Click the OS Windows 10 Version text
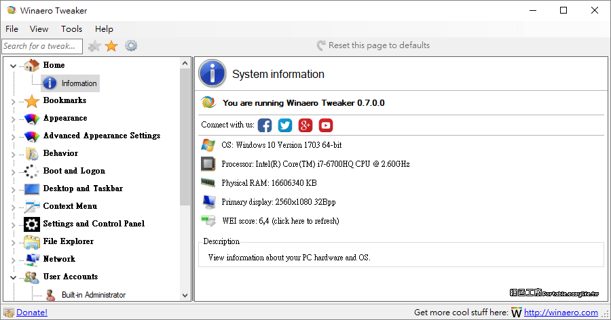 click(x=281, y=145)
